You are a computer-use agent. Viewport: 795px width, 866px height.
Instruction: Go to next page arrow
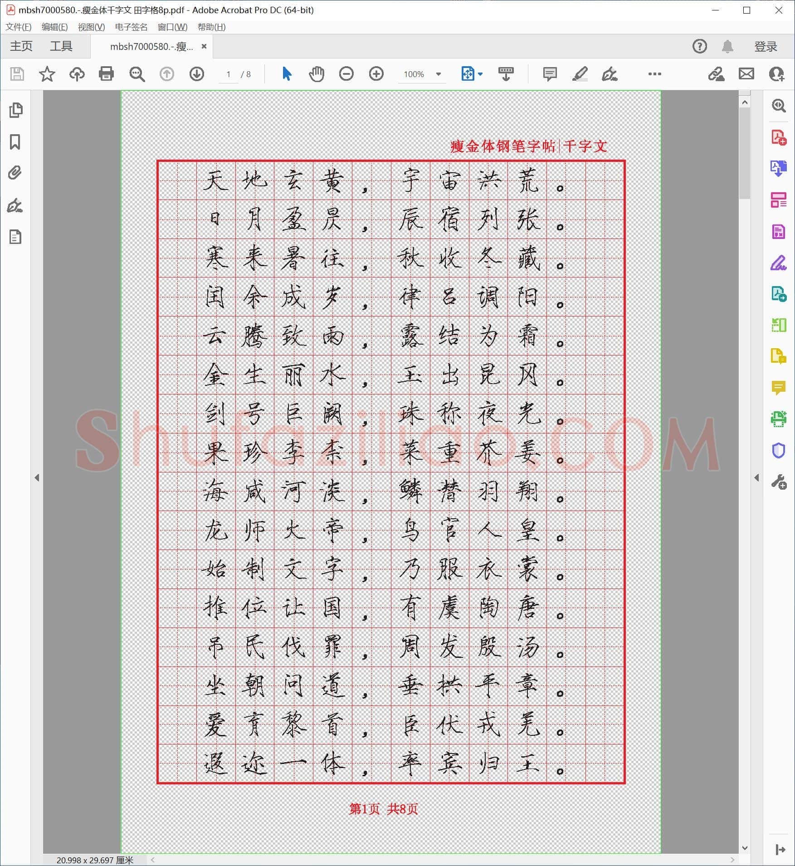[197, 74]
